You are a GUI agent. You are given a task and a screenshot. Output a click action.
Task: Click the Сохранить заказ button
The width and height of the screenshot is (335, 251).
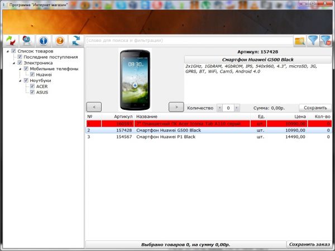[309, 244]
